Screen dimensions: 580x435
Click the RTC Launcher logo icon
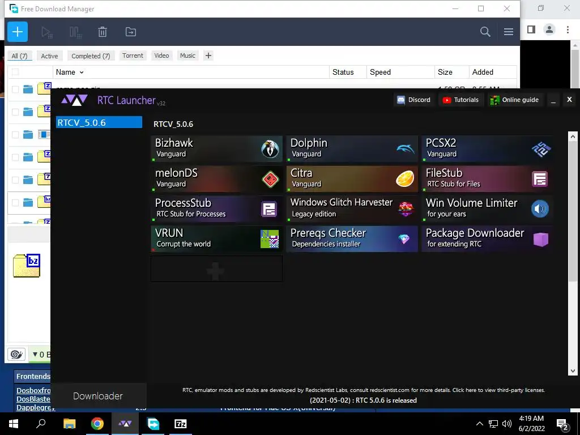point(74,100)
